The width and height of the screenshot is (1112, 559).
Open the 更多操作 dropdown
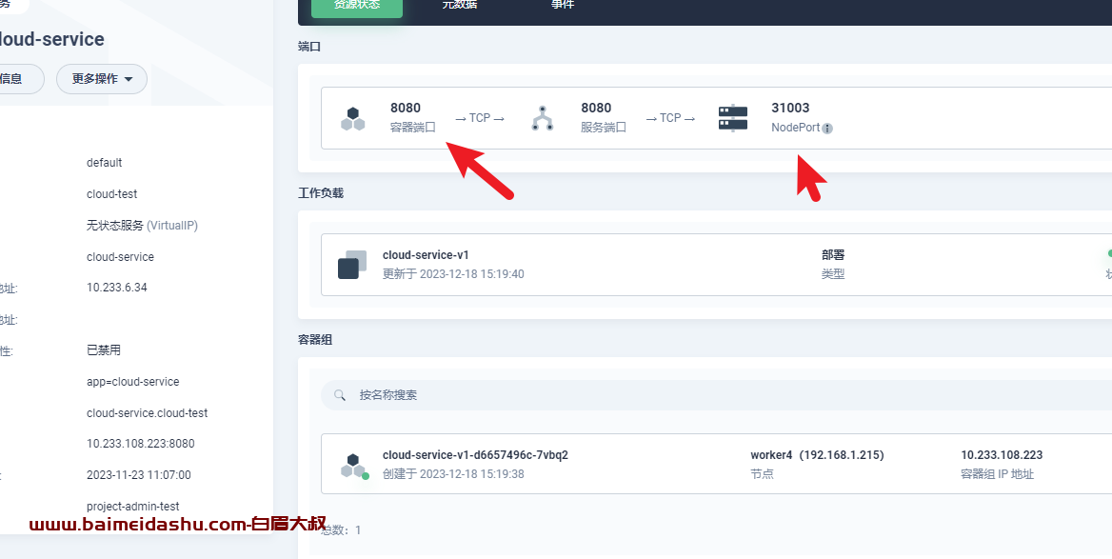click(102, 79)
